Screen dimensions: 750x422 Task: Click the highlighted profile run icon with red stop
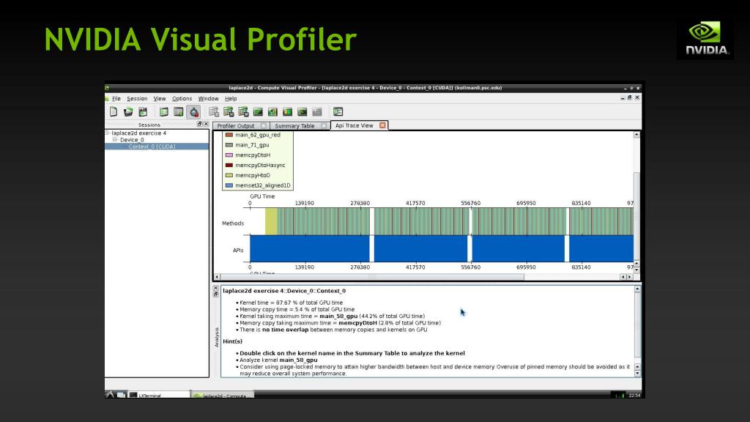click(193, 111)
